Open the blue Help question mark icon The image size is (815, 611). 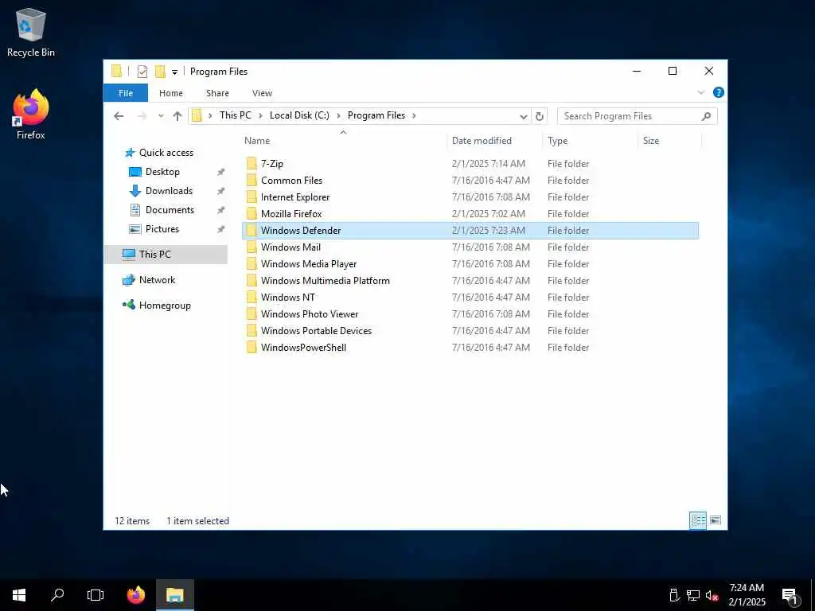point(719,92)
